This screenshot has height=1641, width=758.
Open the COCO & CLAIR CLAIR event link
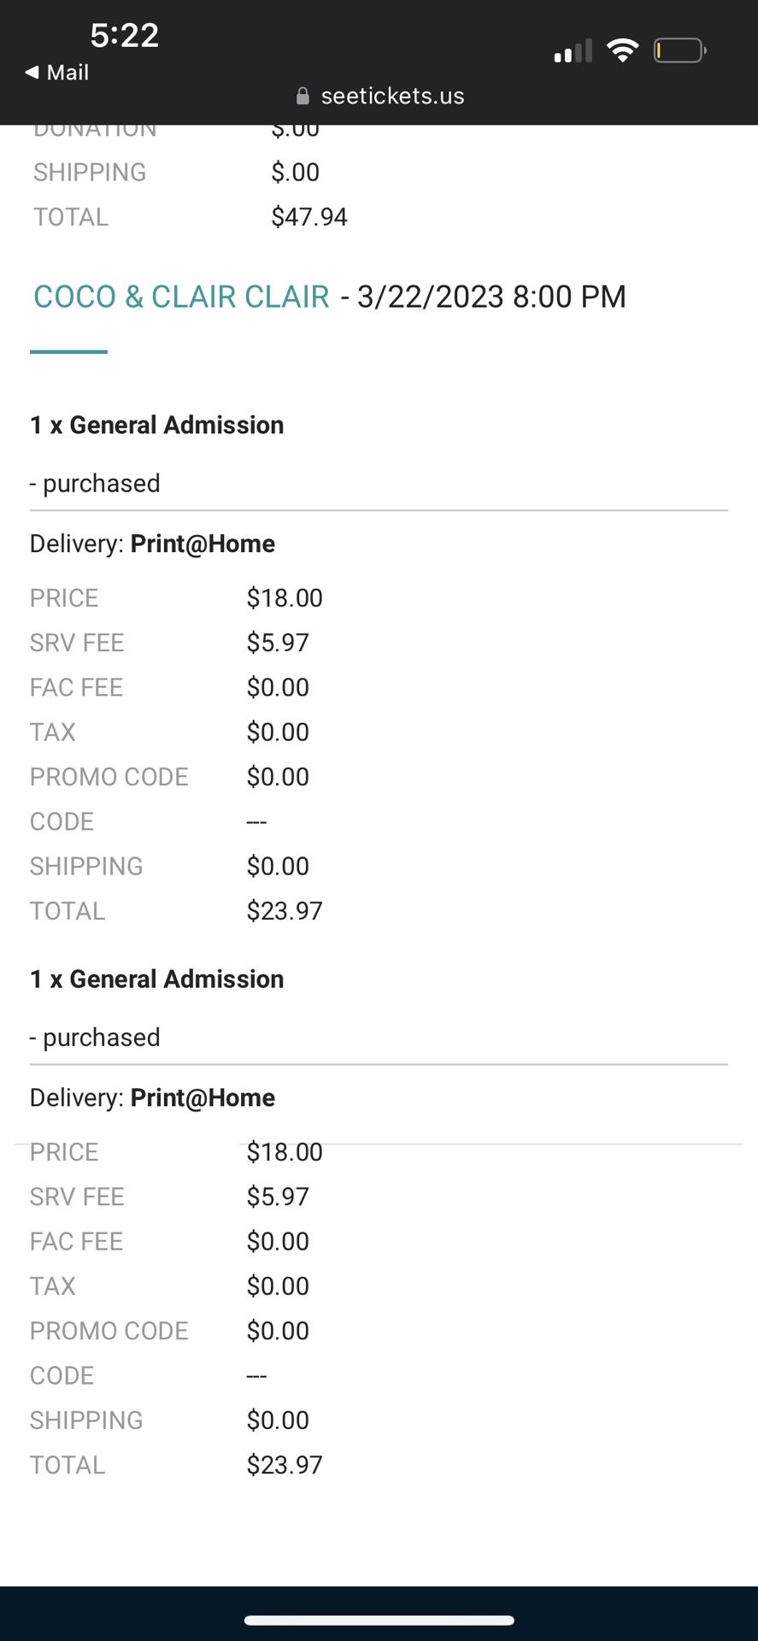pyautogui.click(x=181, y=297)
